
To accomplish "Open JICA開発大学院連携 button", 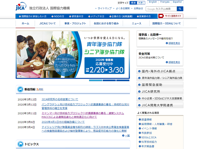I will click(160, 105).
